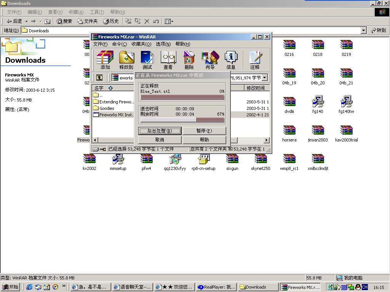390x292 pixels.
Task: Click the overall extraction progress bar
Action: pyautogui.click(x=182, y=120)
